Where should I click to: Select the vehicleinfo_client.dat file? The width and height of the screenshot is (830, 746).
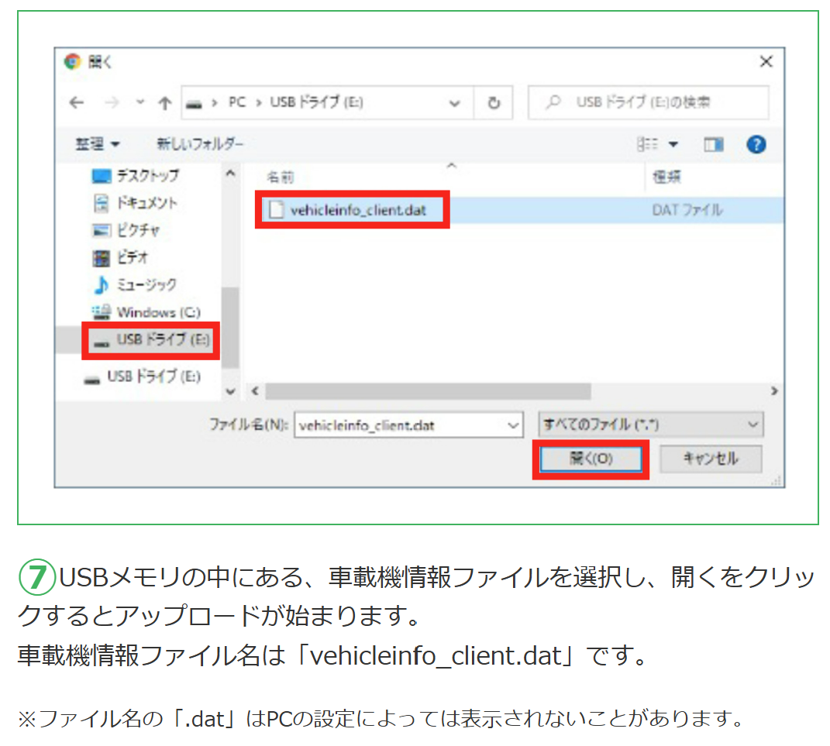(357, 209)
